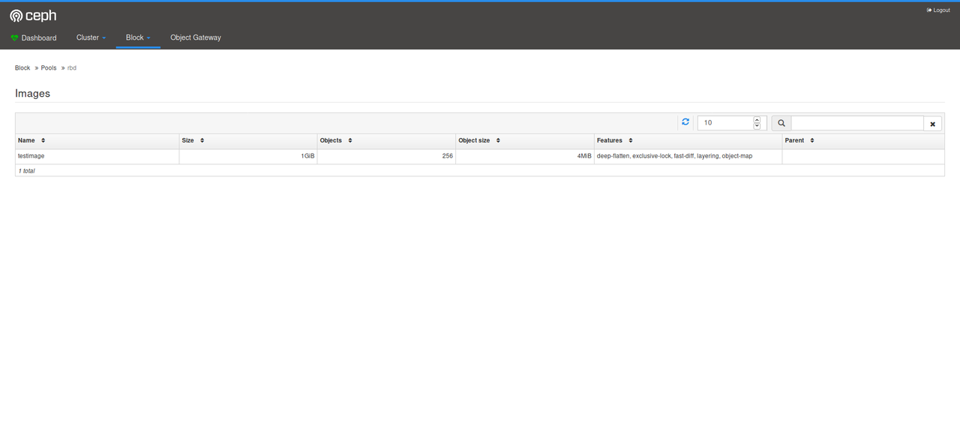Increase page size with up stepper

757,120
